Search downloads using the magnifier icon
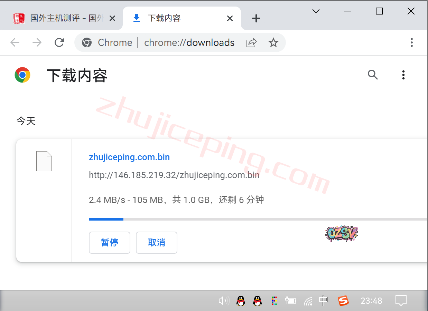Image resolution: width=428 pixels, height=311 pixels. click(x=373, y=75)
